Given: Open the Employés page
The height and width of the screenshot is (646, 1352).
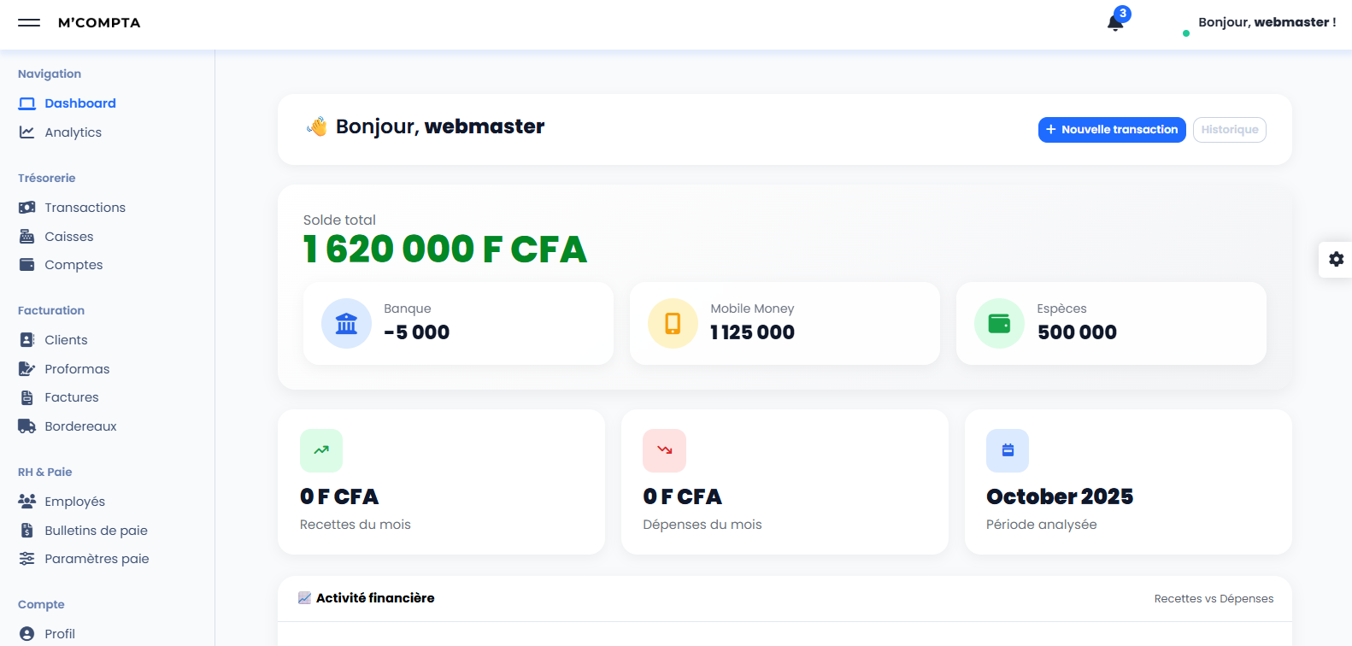Looking at the screenshot, I should 74,502.
